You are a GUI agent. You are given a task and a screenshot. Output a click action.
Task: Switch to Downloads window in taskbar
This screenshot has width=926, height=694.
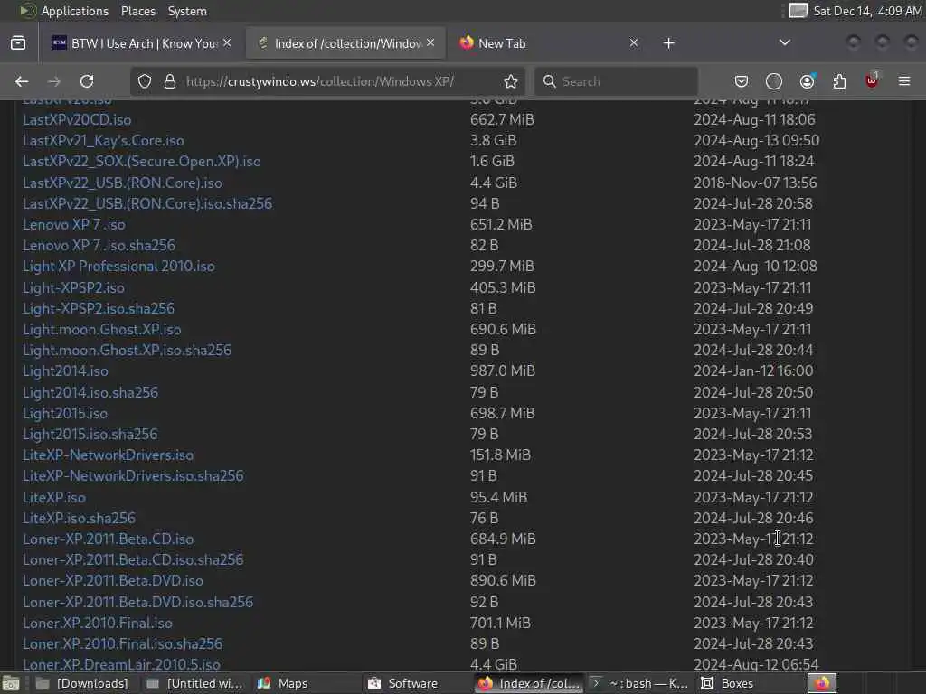click(x=82, y=683)
